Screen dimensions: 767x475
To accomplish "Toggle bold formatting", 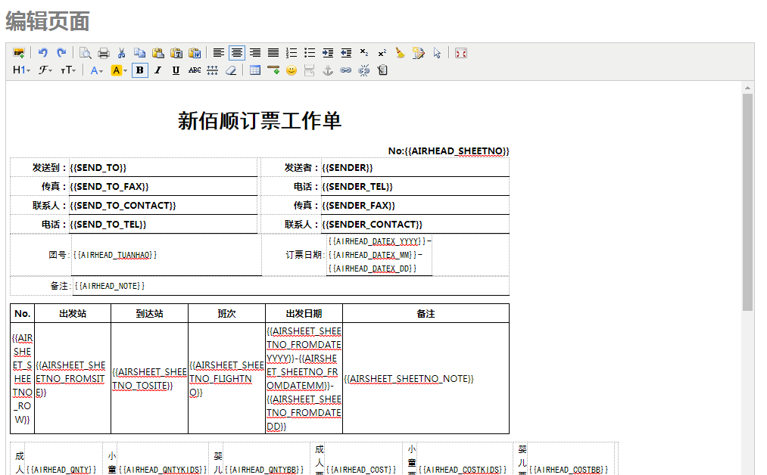I will (140, 70).
